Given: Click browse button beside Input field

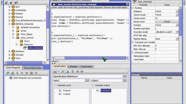Looking at the screenshot, I should point(87,81).
